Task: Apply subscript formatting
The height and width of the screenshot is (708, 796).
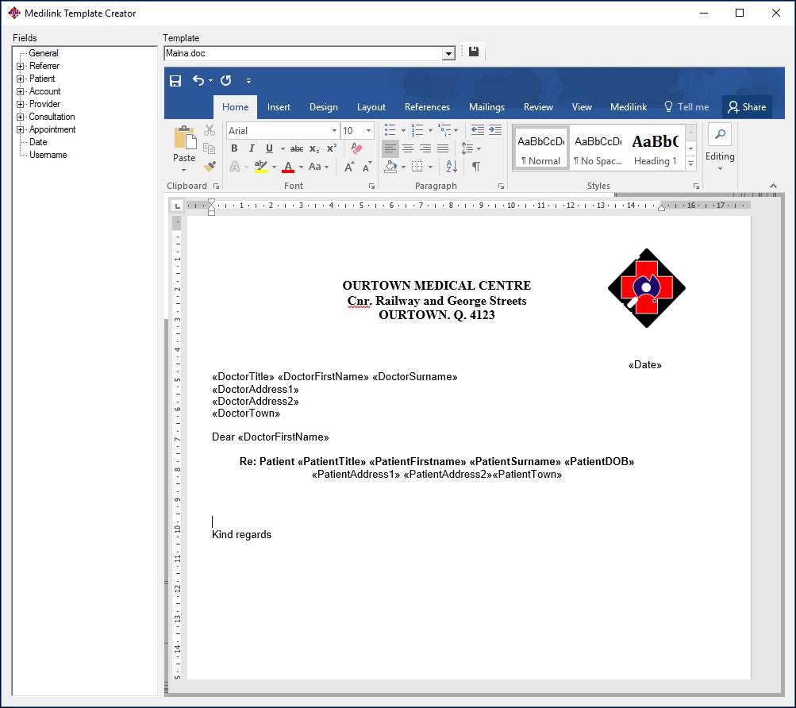Action: (314, 148)
